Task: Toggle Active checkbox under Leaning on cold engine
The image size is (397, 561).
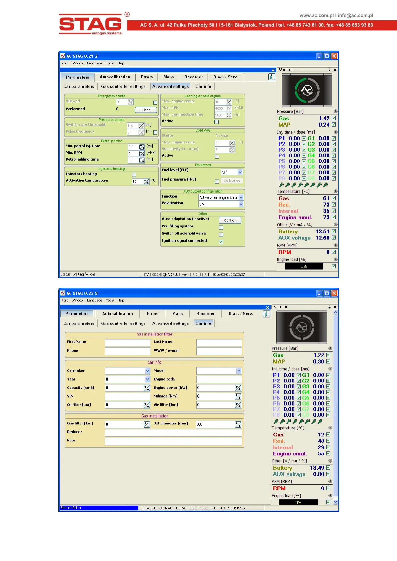Action: tap(216, 122)
